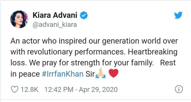191x102 pixels.
Task: Click the Kiara Advani display name
Action: [x=55, y=15]
